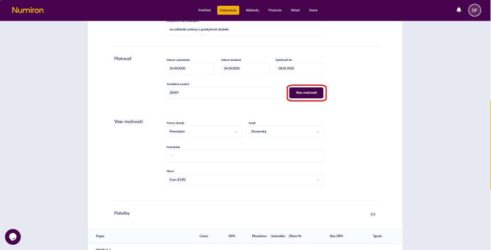Navigate to Financie
This screenshot has width=491, height=250.
[275, 10]
